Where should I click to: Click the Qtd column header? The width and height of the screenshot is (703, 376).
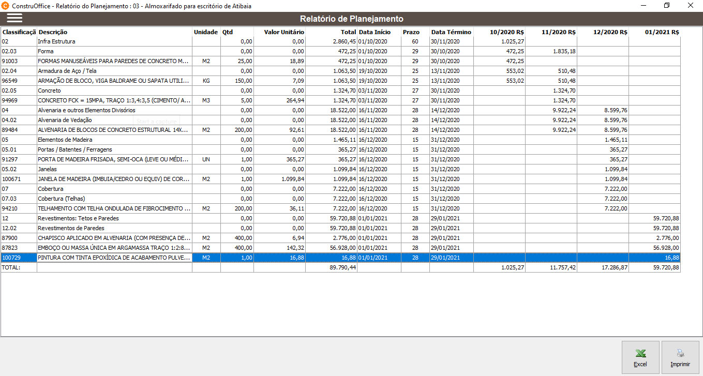point(237,32)
